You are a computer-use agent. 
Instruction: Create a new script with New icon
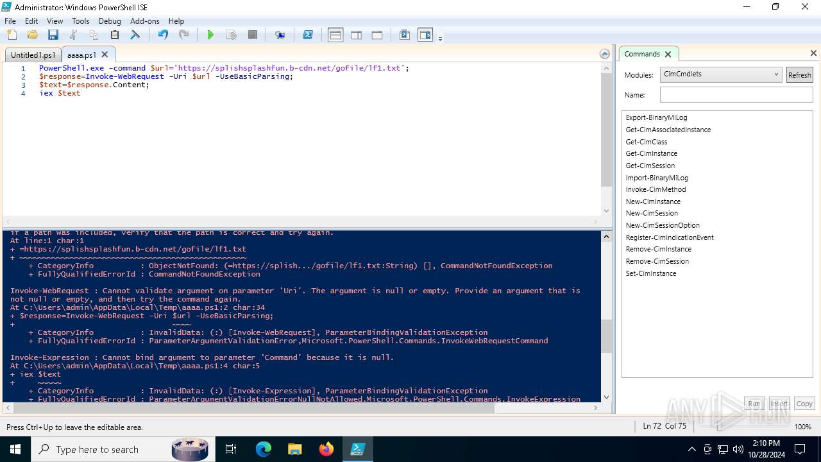click(12, 35)
